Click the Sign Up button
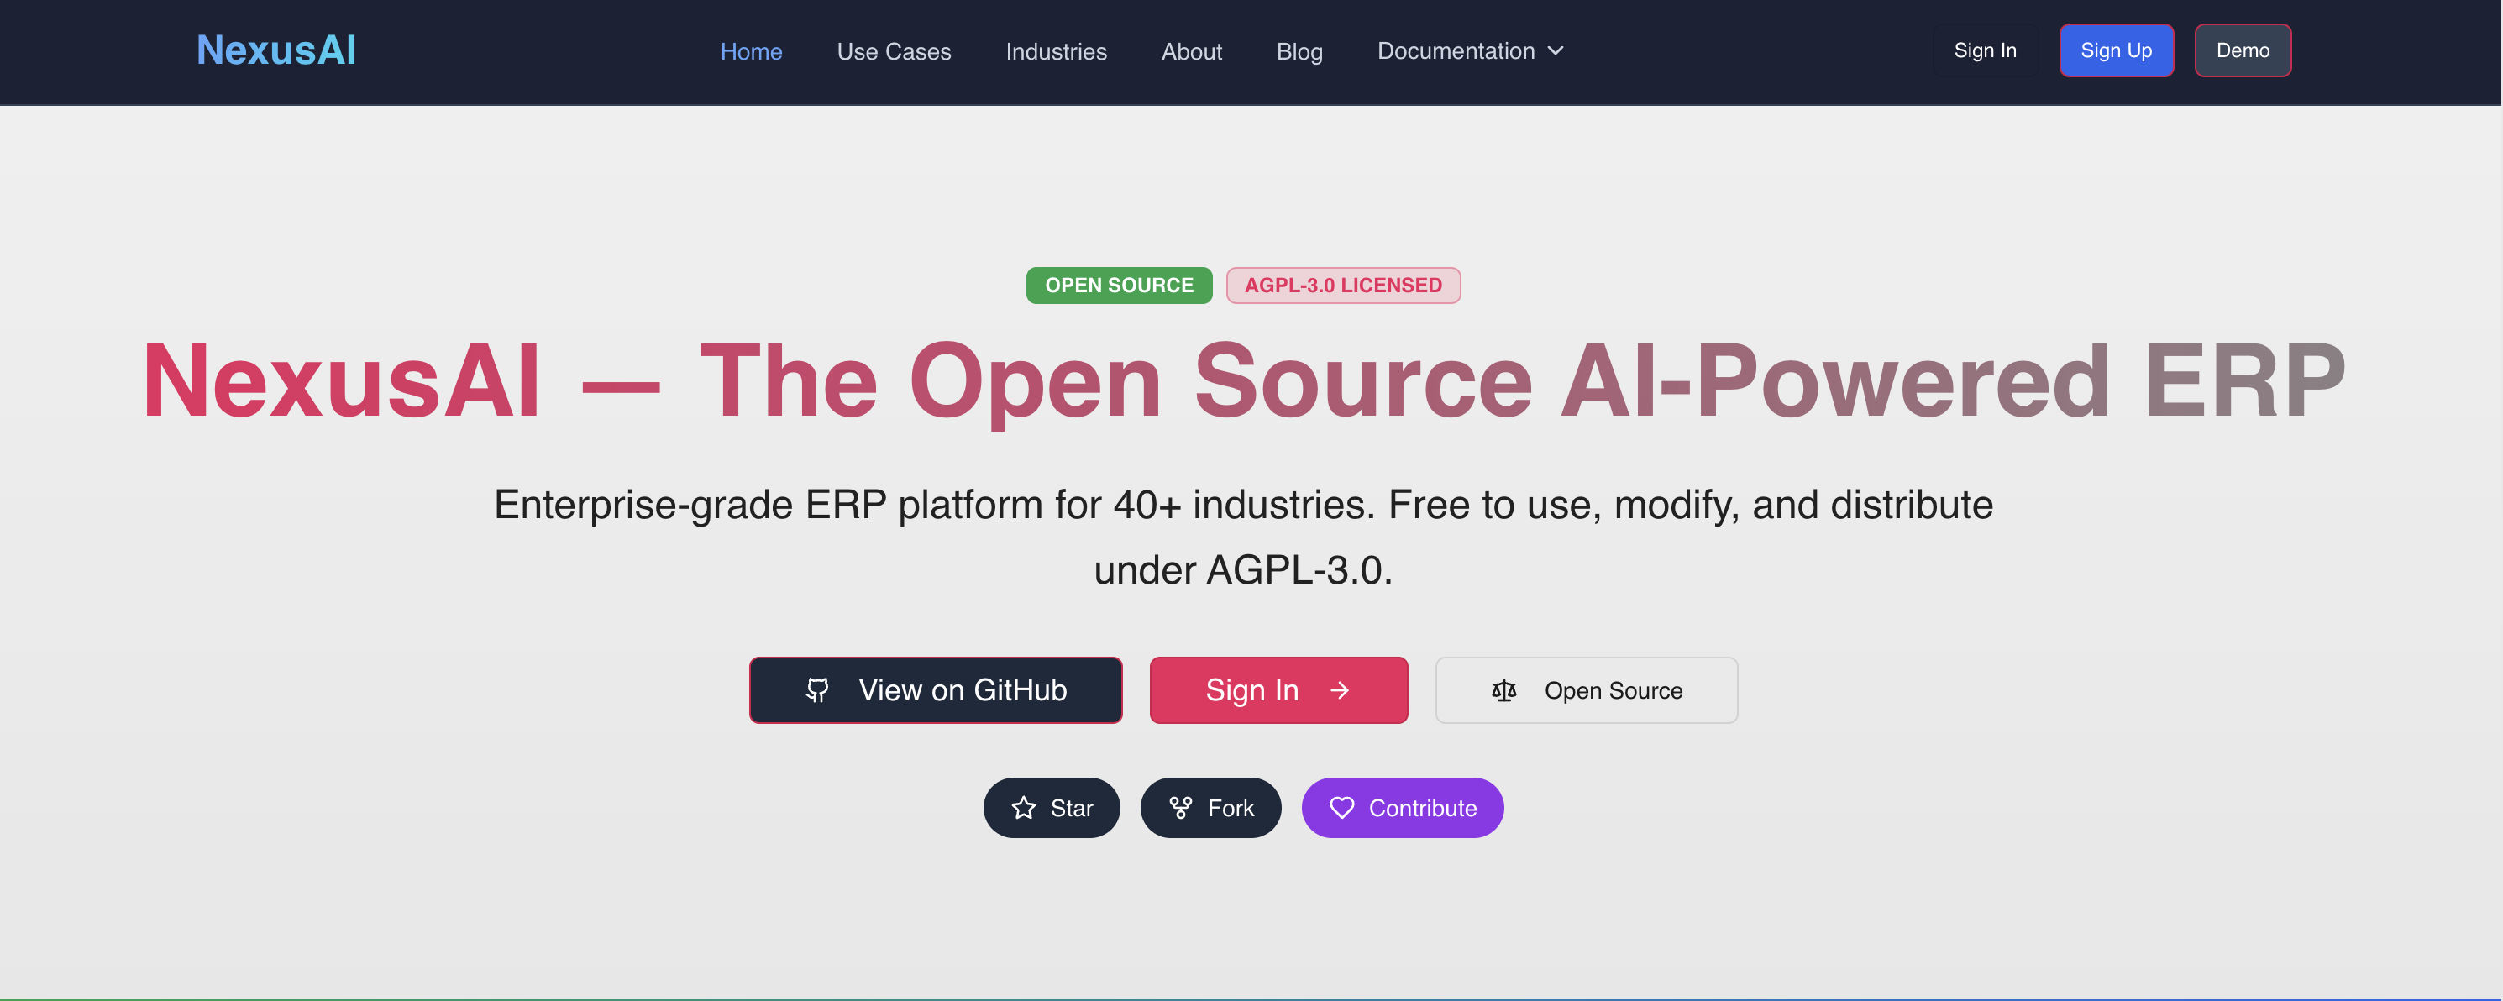 [2117, 50]
